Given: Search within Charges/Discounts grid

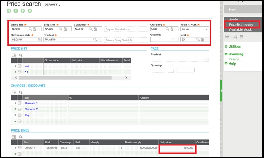Looking at the screenshot, I should (21, 92).
